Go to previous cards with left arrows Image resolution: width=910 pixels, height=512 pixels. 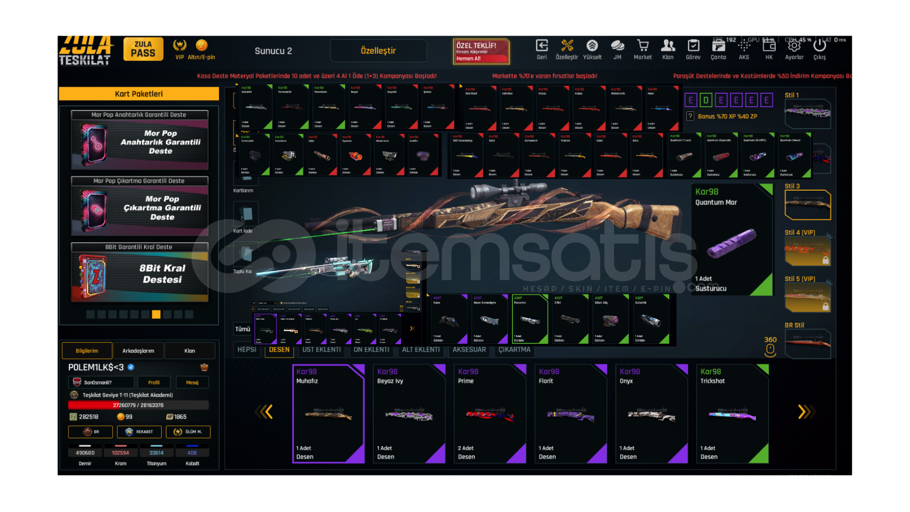[264, 411]
